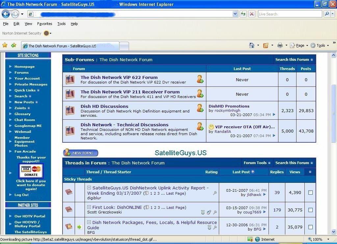The image size is (337, 244).
Task: Open Search this Forum in Sub-Forums header
Action: pyautogui.click(x=294, y=60)
